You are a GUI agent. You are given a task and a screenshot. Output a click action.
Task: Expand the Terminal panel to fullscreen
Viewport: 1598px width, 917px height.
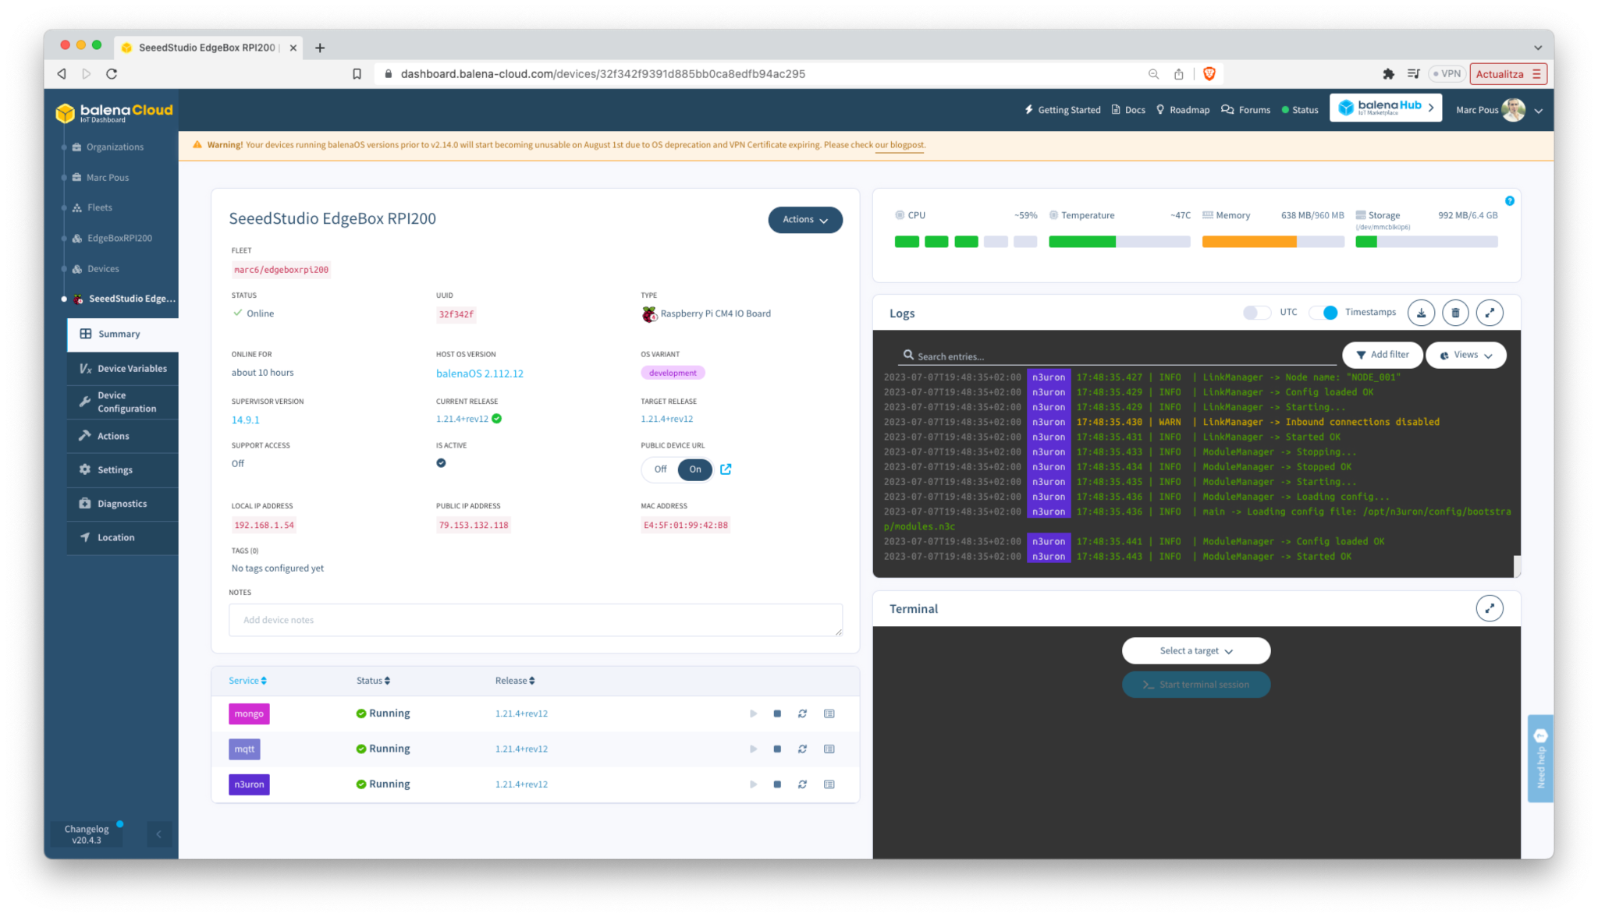click(x=1490, y=608)
